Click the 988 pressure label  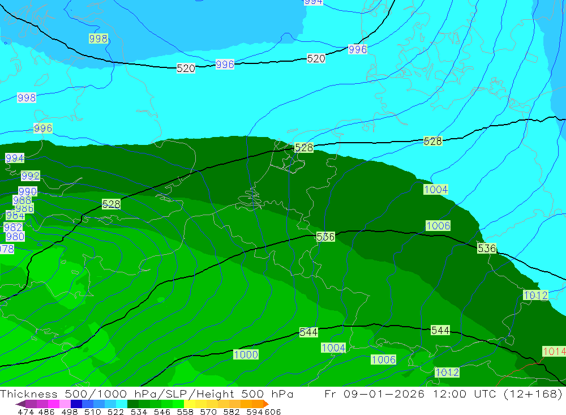point(22,200)
